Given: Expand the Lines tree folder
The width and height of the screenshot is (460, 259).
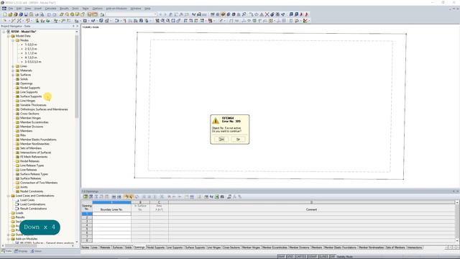Looking at the screenshot, I should 13,66.
